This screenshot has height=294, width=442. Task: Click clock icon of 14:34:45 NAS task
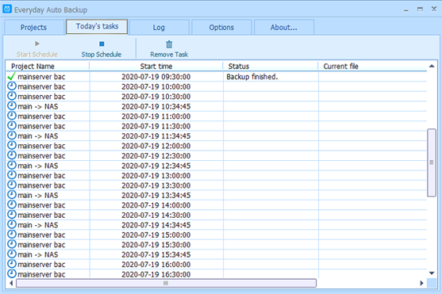tap(12, 224)
